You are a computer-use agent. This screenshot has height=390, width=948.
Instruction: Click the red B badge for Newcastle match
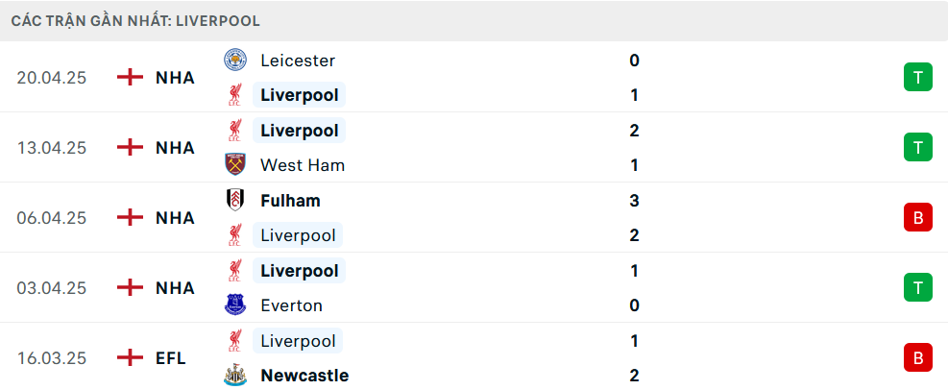[917, 358]
